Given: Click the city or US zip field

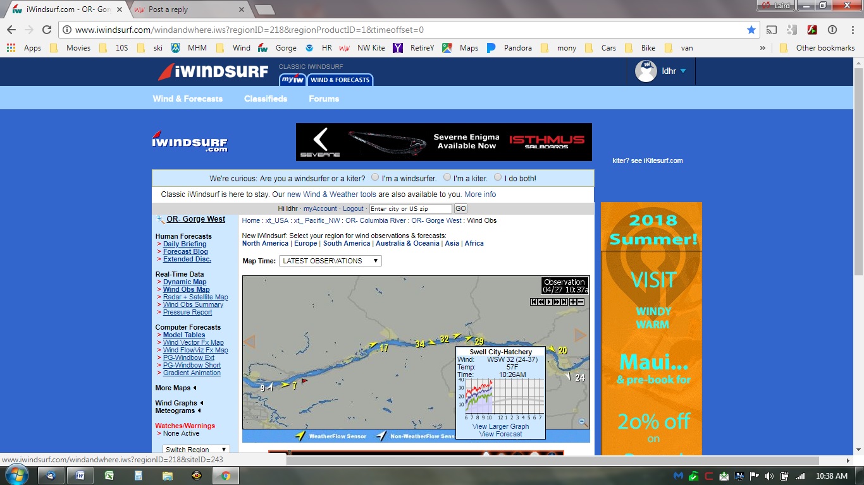Looking at the screenshot, I should (410, 208).
